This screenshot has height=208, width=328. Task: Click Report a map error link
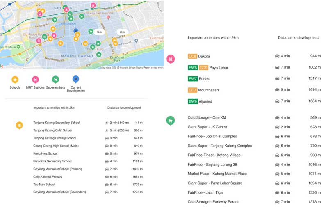coord(153,68)
